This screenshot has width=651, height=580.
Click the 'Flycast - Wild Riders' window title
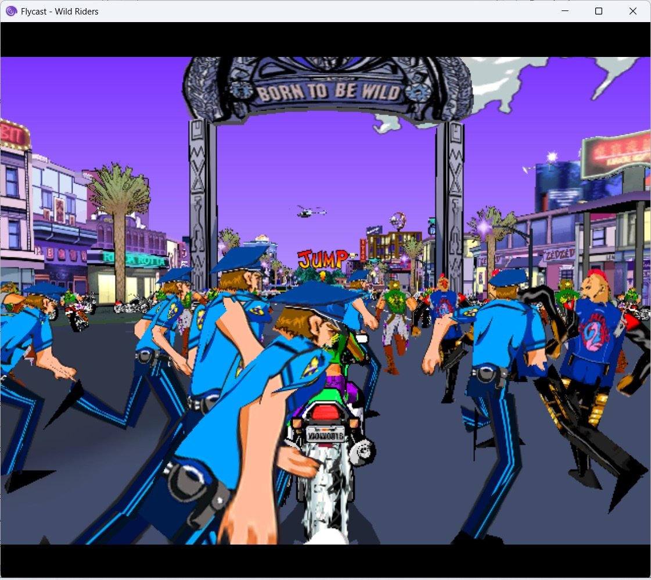pyautogui.click(x=60, y=11)
